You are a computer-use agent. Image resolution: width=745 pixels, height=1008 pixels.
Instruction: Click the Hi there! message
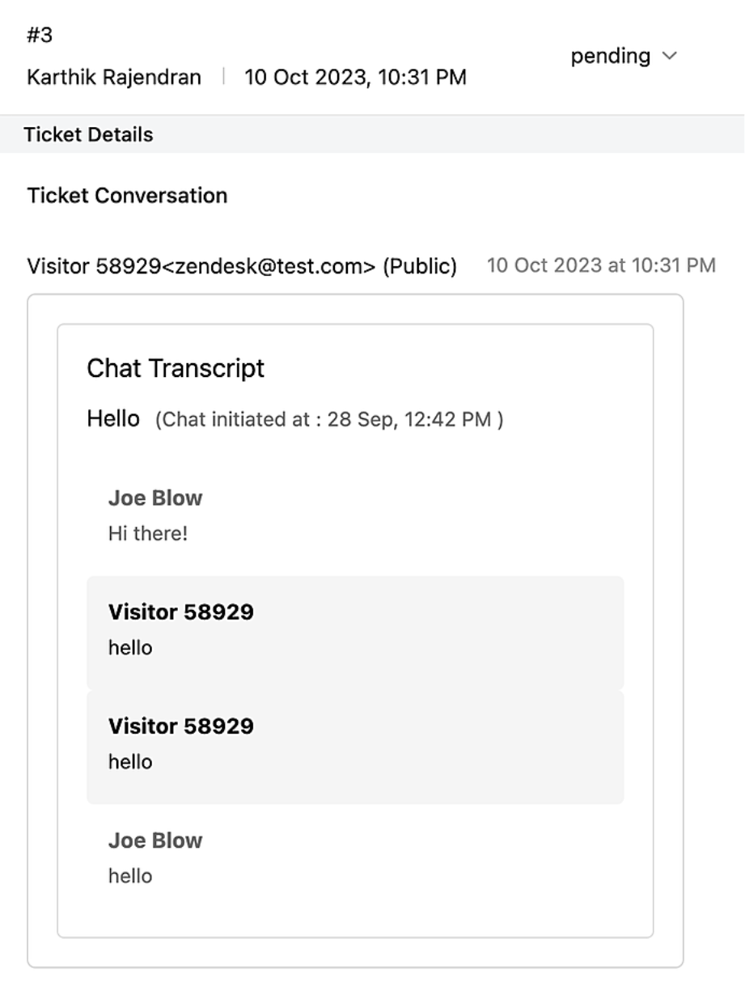pos(148,533)
